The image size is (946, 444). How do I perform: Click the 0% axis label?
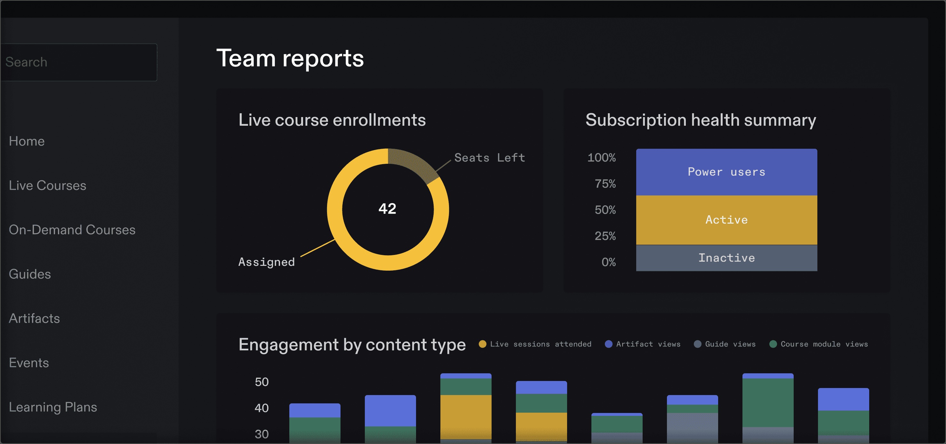coord(608,262)
